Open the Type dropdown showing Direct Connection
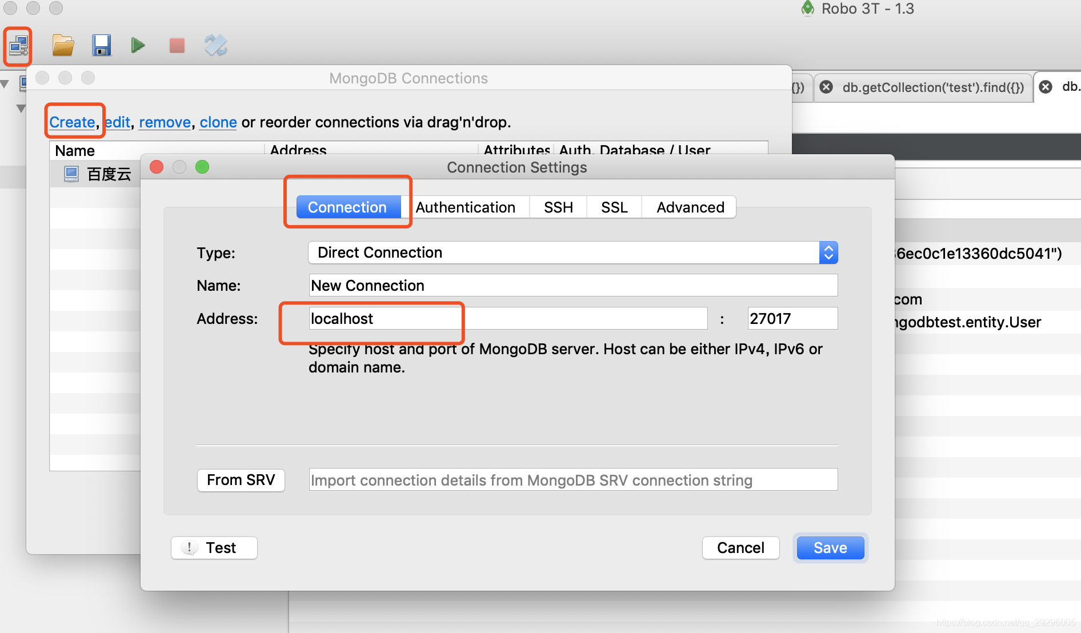This screenshot has height=633, width=1081. pos(573,253)
